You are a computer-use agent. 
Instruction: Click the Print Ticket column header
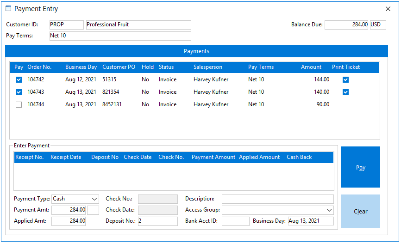[346, 67]
